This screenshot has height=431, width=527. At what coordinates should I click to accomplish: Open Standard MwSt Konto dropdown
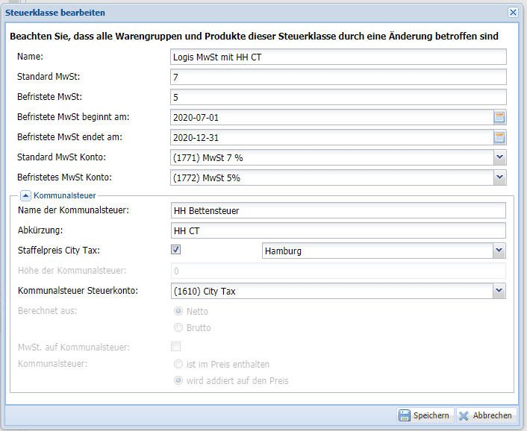pos(499,157)
